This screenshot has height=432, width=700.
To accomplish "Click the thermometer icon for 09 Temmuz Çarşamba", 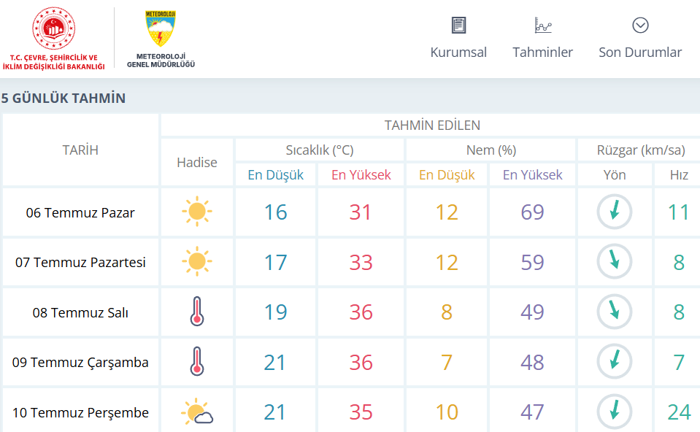I will coord(197,361).
